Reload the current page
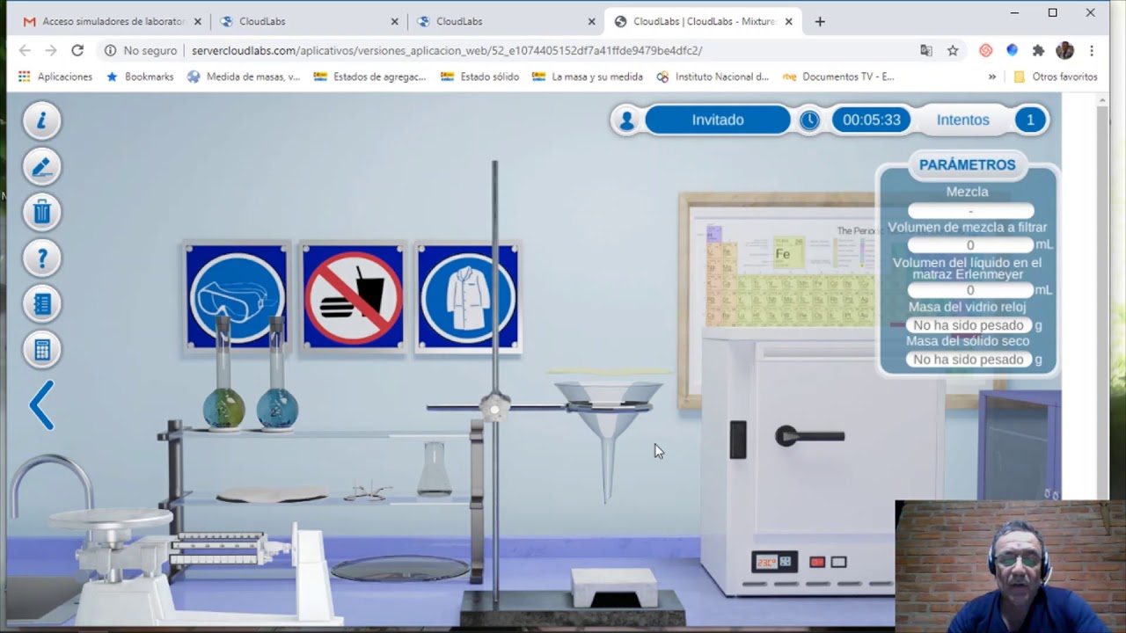This screenshot has width=1126, height=633. (x=77, y=50)
